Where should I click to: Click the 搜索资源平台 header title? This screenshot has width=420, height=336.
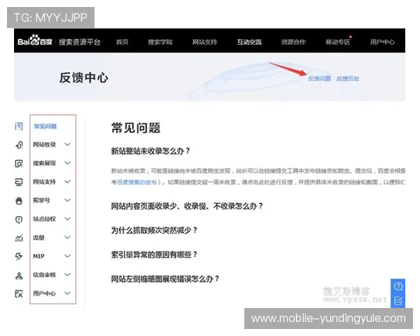(x=80, y=42)
